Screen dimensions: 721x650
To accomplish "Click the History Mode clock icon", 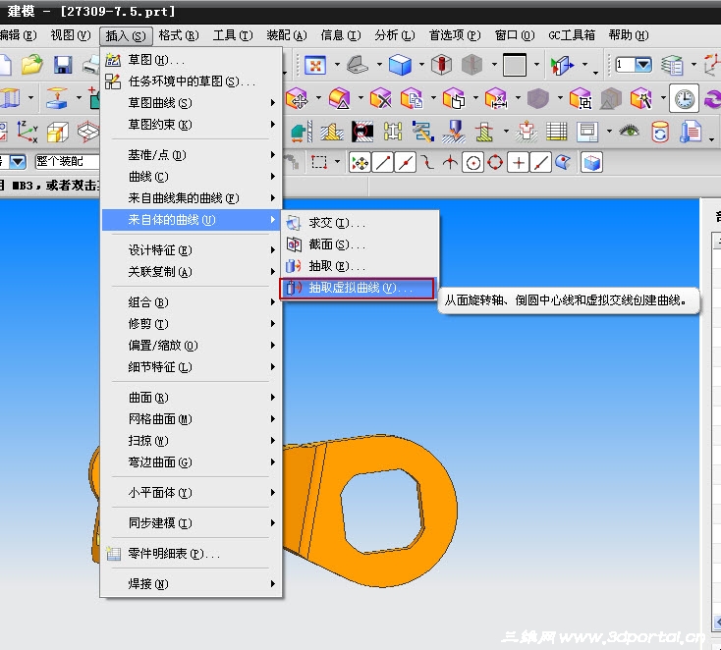I will 685,98.
